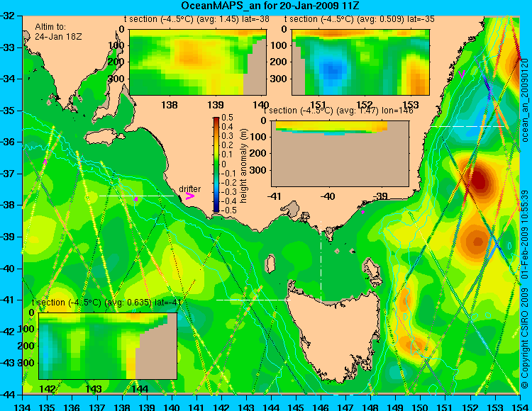532x411 pixels.
Task: Click the 't section (avg: 1.45) lat=-38' heading
Action: 196,19
